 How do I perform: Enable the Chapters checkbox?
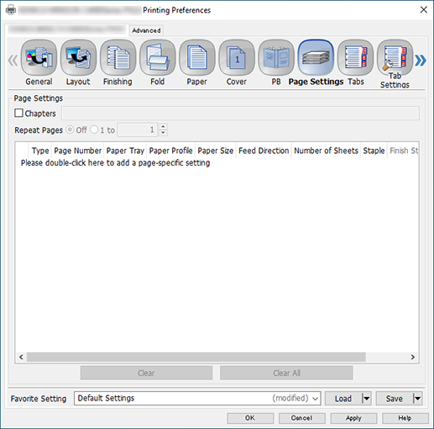click(18, 113)
